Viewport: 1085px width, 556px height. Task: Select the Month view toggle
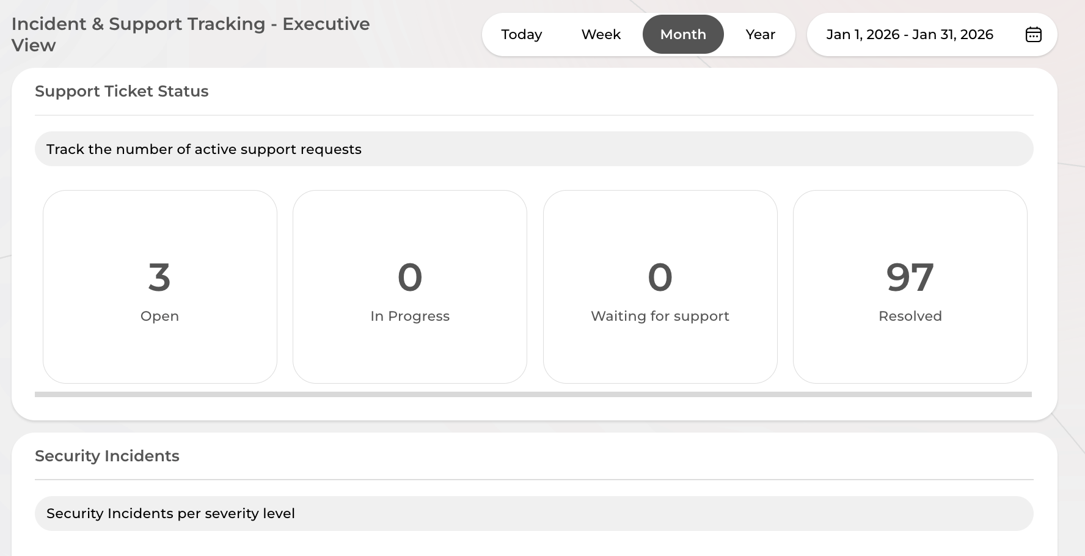tap(682, 35)
